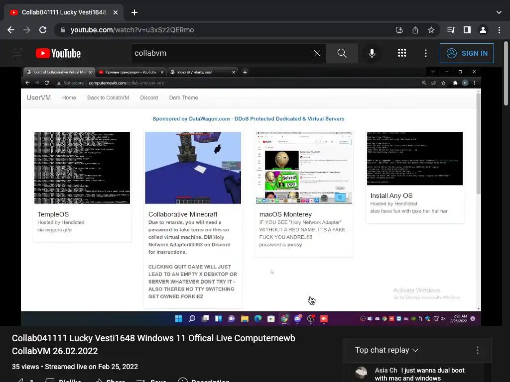The image size is (510, 382).
Task: Click Back to CollabVM in video
Action: coord(108,98)
